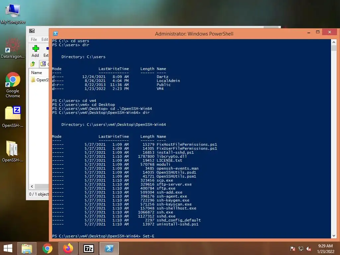The width and height of the screenshot is (340, 255).
Task: Click the Dartz directory name in PowerShell
Action: coord(162,77)
